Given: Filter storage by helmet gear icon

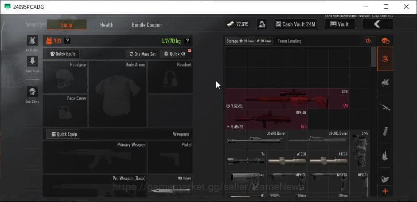Looking at the screenshot, I should [385, 83].
